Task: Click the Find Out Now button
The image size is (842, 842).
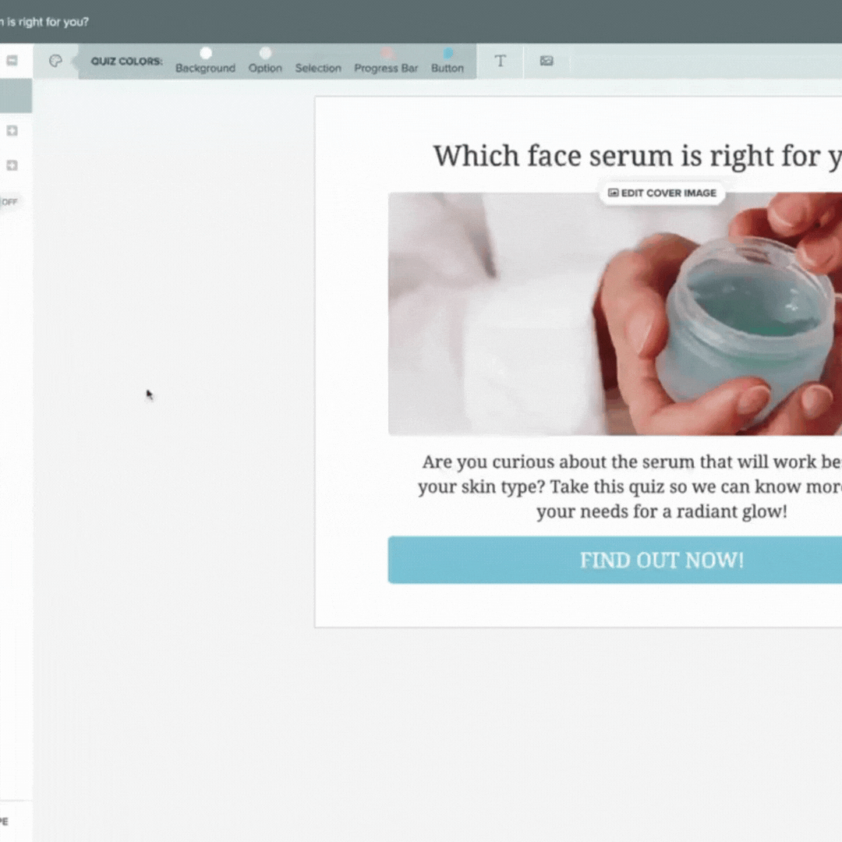Action: [615, 560]
